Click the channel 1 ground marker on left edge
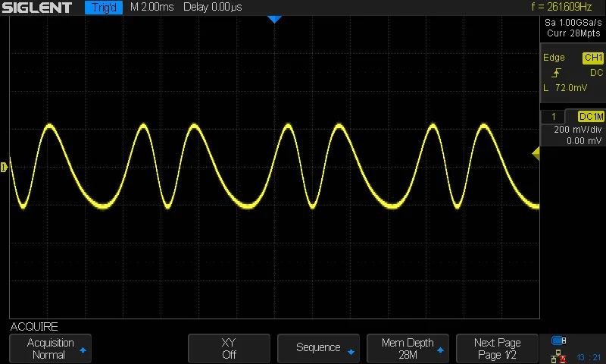This screenshot has width=606, height=364. tap(4, 167)
